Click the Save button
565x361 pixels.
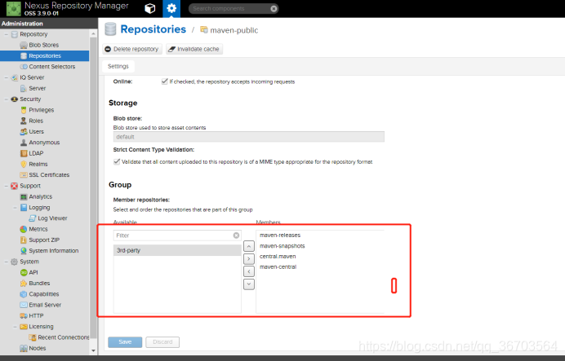pyautogui.click(x=125, y=342)
